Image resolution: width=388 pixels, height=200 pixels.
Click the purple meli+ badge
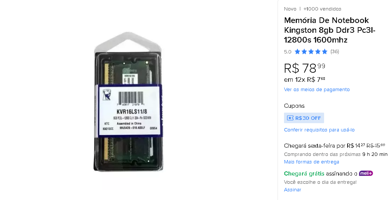click(x=366, y=173)
